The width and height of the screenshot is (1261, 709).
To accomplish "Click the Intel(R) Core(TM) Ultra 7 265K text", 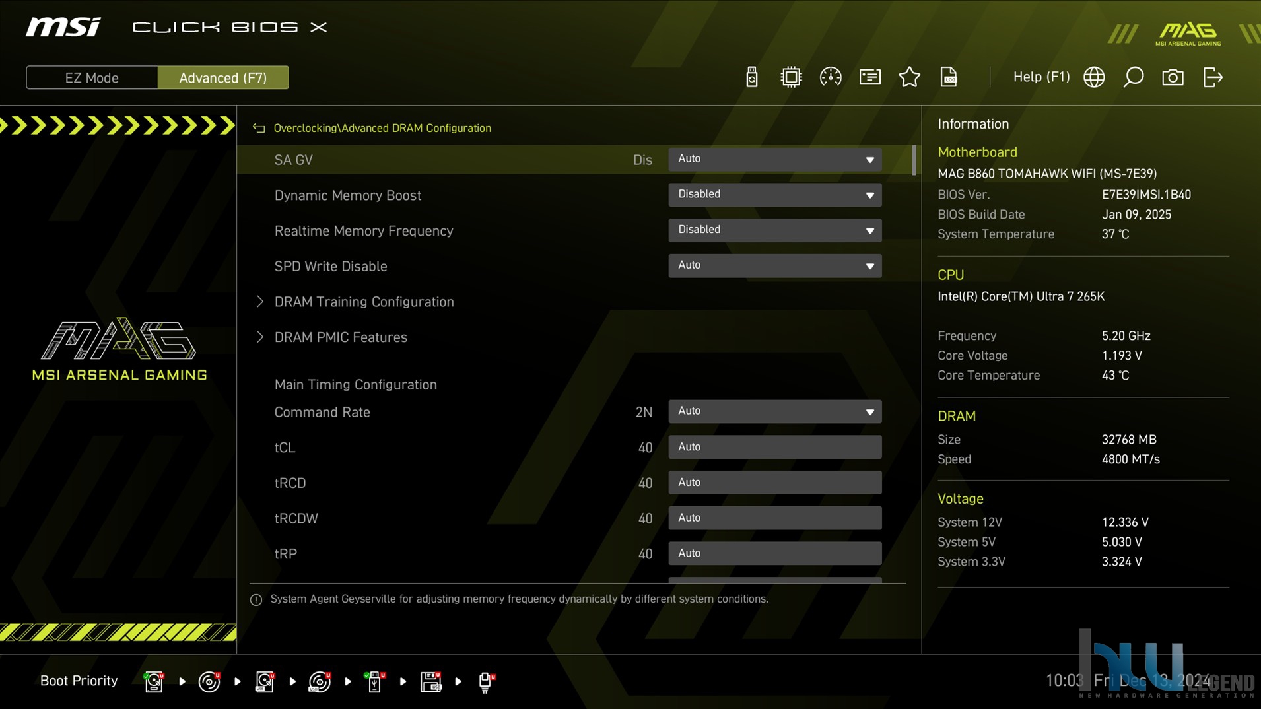I will pyautogui.click(x=1021, y=296).
